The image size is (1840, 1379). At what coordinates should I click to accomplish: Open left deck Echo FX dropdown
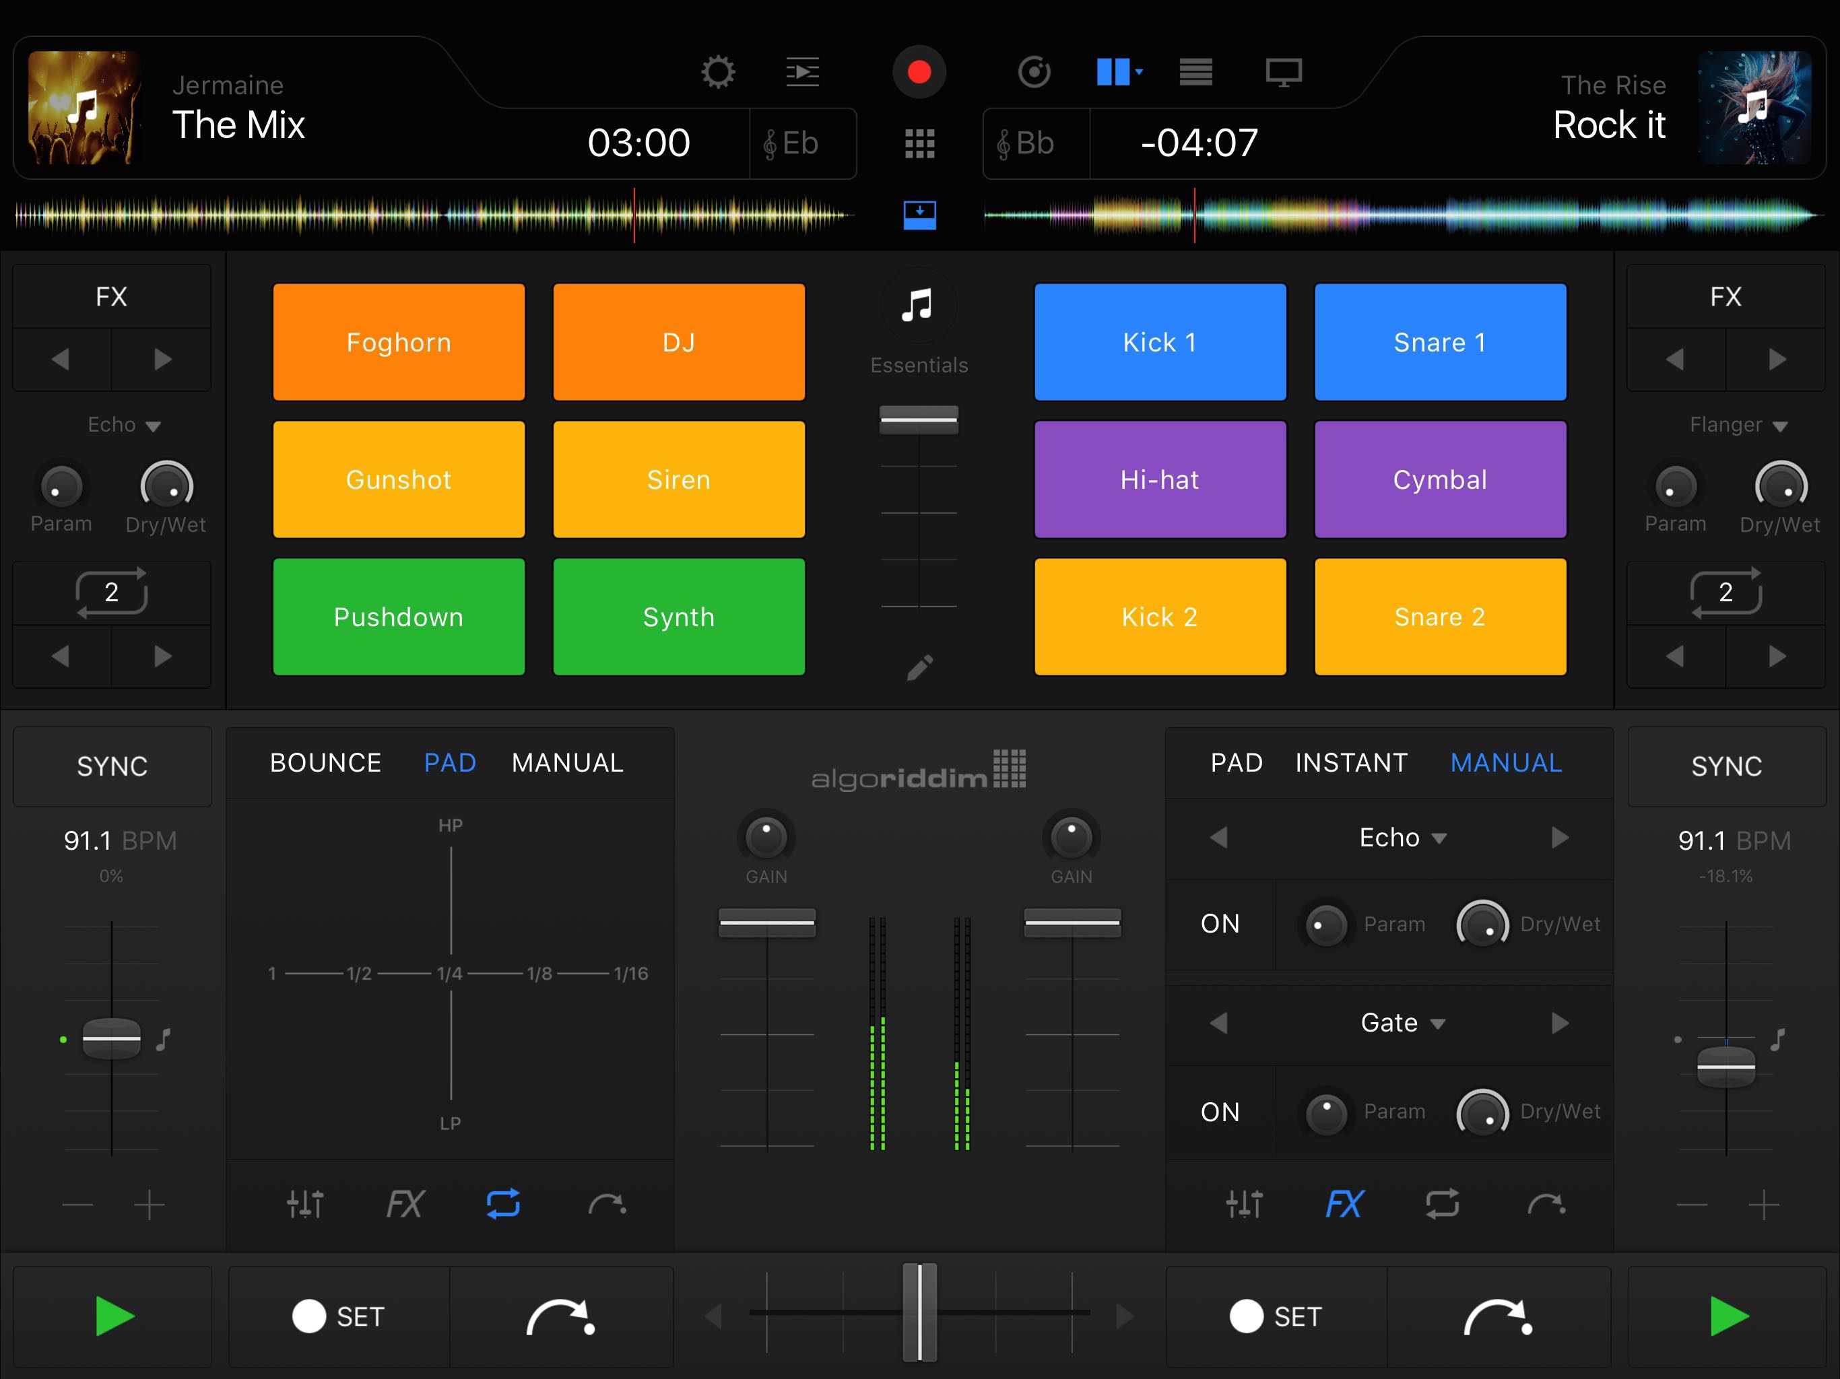(x=123, y=425)
